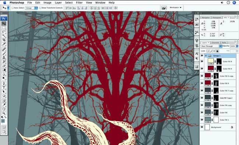Open the Apple menu
The width and height of the screenshot is (239, 145).
5,3
